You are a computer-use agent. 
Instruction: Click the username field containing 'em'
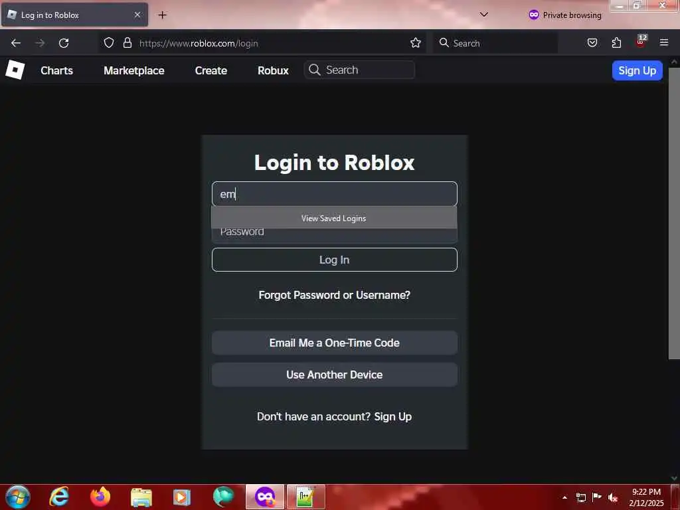coord(335,194)
